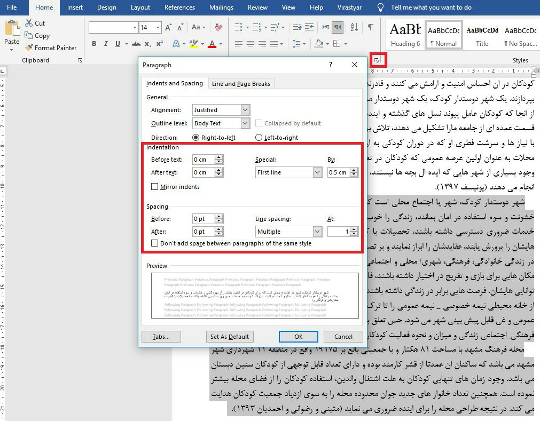Viewport: 540px width, 421px height.
Task: Select Right-to-left direction radio button
Action: 195,138
